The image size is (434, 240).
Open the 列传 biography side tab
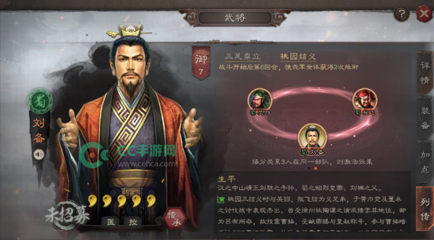(425, 209)
